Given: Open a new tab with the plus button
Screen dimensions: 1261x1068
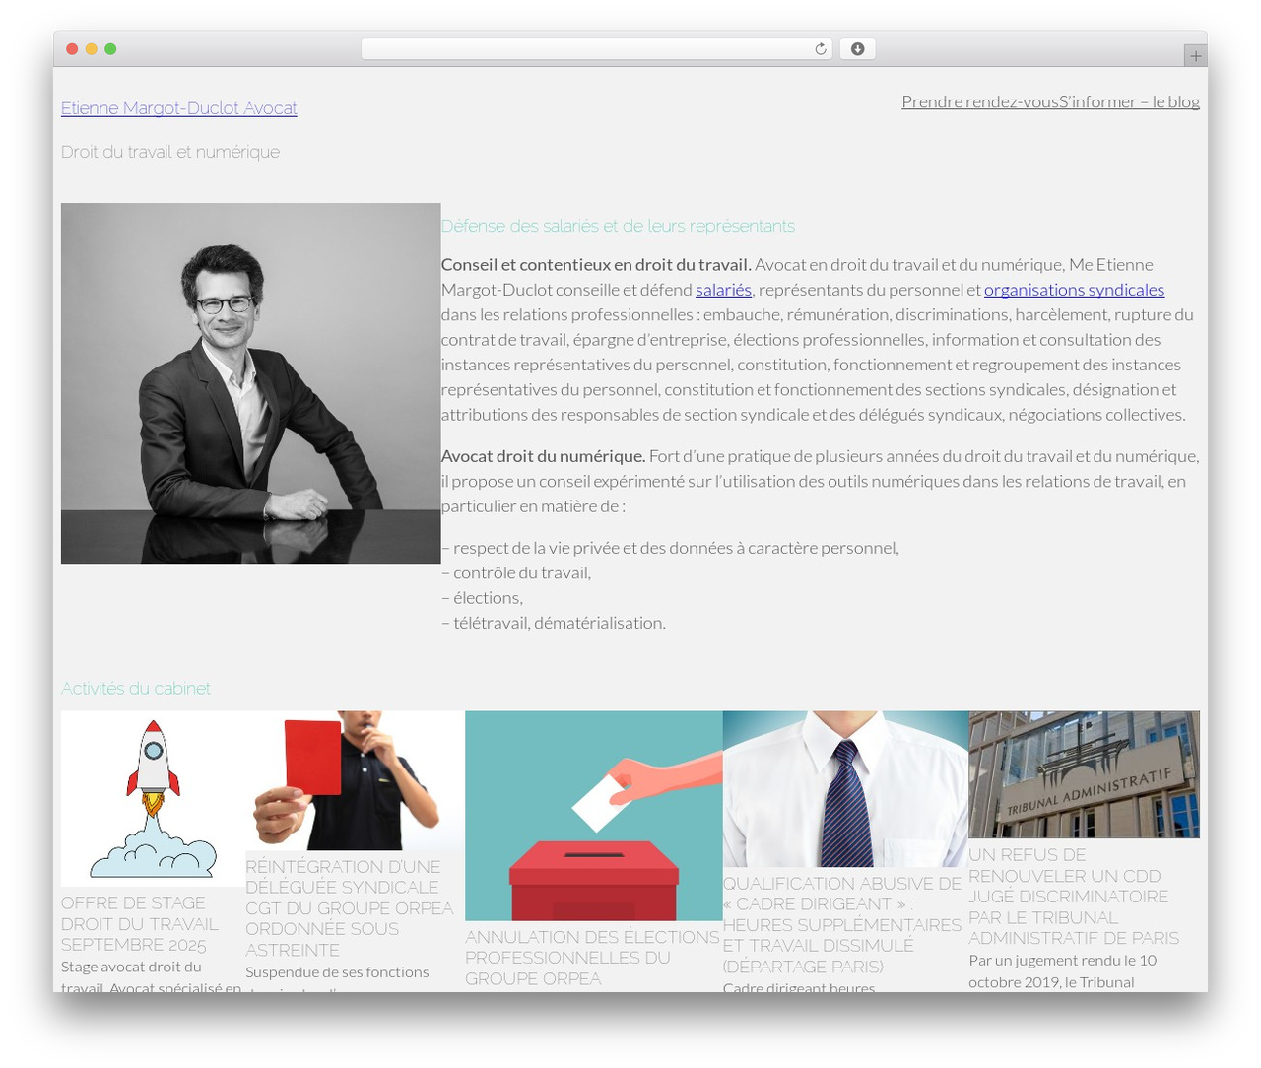Looking at the screenshot, I should click(1195, 56).
